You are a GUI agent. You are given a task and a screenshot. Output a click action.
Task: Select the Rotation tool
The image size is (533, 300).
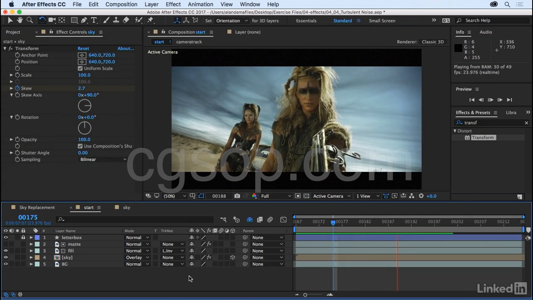42,20
